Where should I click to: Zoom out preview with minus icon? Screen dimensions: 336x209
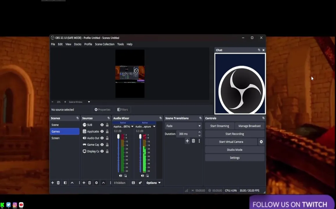[53, 102]
